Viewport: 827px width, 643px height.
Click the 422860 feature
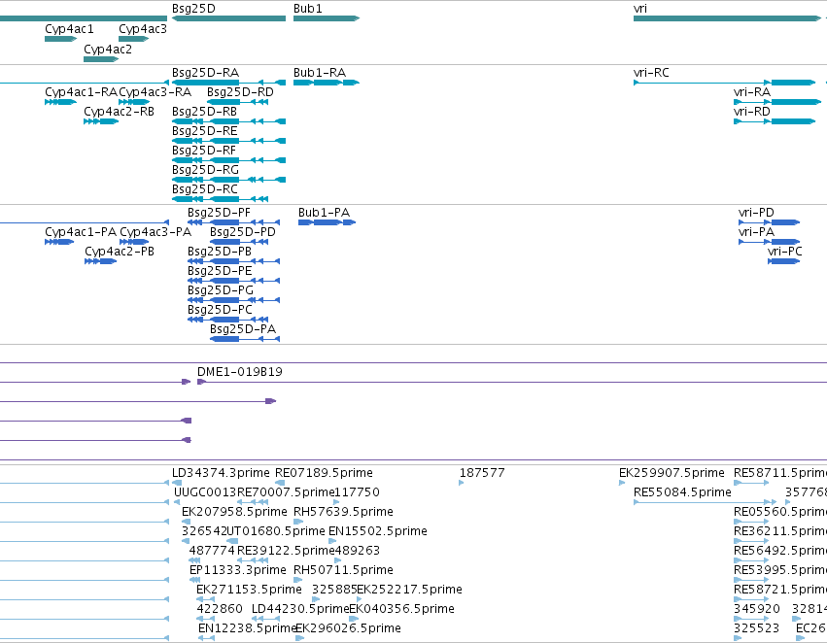206,619
